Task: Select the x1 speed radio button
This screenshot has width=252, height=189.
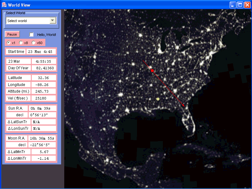Action: 9,43
